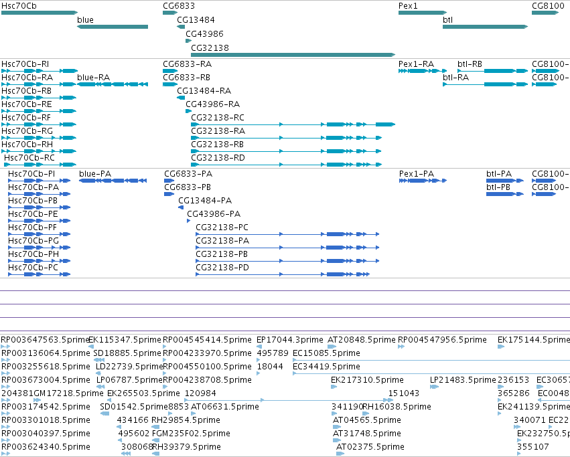Click the Hsc70Cb-RI transcript label
Screen dimensions: 570x457
coord(25,64)
